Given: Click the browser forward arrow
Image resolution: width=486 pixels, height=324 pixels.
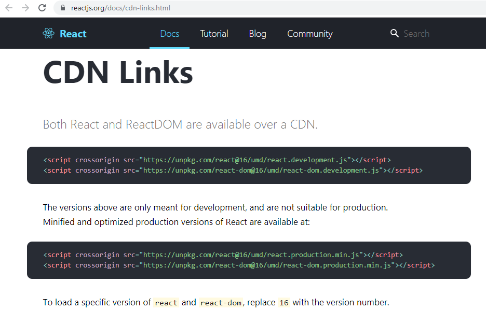Looking at the screenshot, I should [25, 8].
